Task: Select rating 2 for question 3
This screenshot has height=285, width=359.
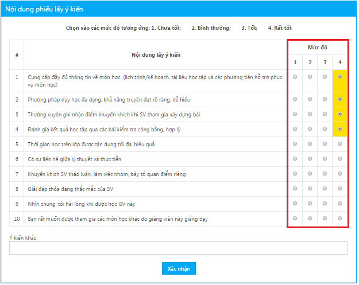Action: point(310,114)
